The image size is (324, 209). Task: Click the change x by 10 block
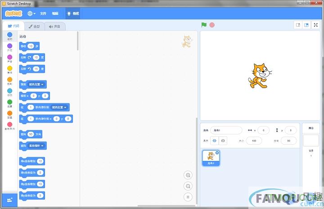click(x=32, y=161)
